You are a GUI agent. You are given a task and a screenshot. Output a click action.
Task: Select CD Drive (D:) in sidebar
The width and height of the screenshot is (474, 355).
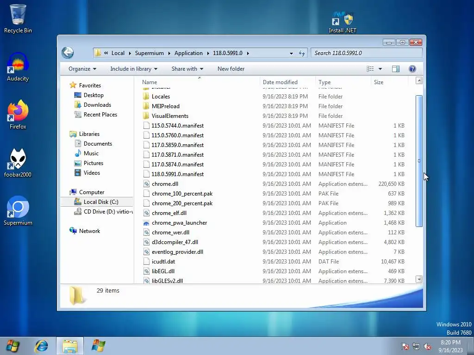coord(103,212)
